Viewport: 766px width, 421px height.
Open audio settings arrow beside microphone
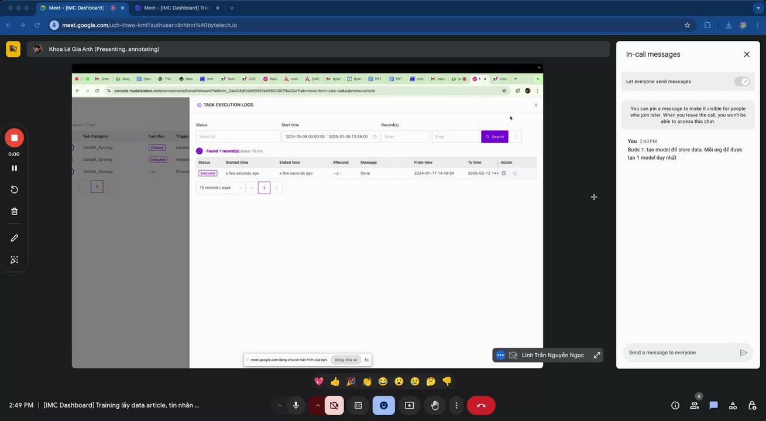coord(279,405)
